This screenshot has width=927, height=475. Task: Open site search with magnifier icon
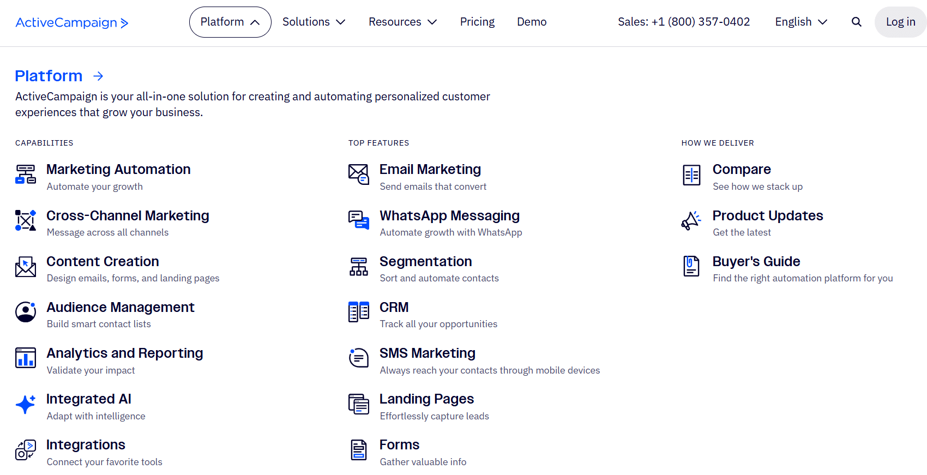click(857, 22)
